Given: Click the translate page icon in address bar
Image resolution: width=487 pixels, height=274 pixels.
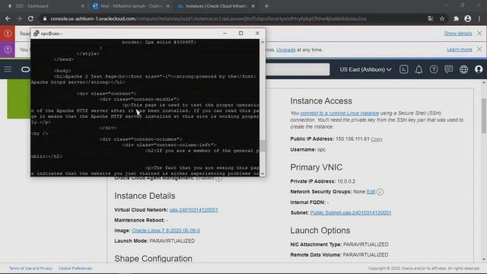Looking at the screenshot, I should click(x=430, y=18).
